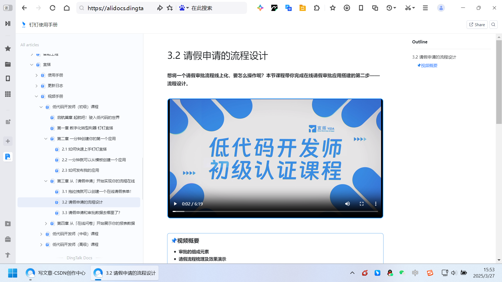Reload the page with the refresh icon
Viewport: 502px width, 282px height.
(53, 8)
